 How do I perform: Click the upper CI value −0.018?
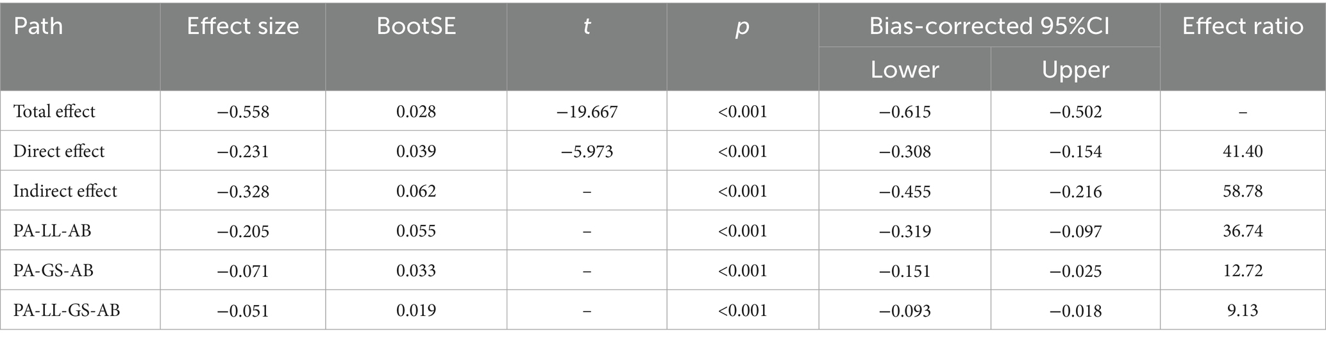pos(1075,310)
